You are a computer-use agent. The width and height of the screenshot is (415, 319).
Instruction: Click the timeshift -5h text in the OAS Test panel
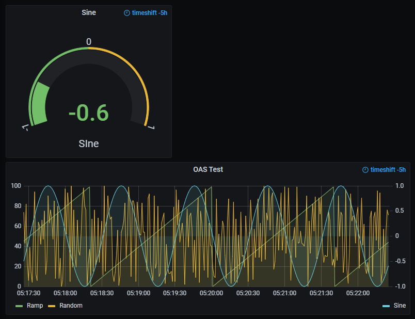[388, 170]
